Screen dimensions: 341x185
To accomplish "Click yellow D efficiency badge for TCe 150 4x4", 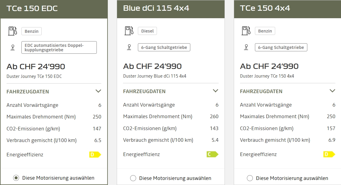I will point(329,154).
